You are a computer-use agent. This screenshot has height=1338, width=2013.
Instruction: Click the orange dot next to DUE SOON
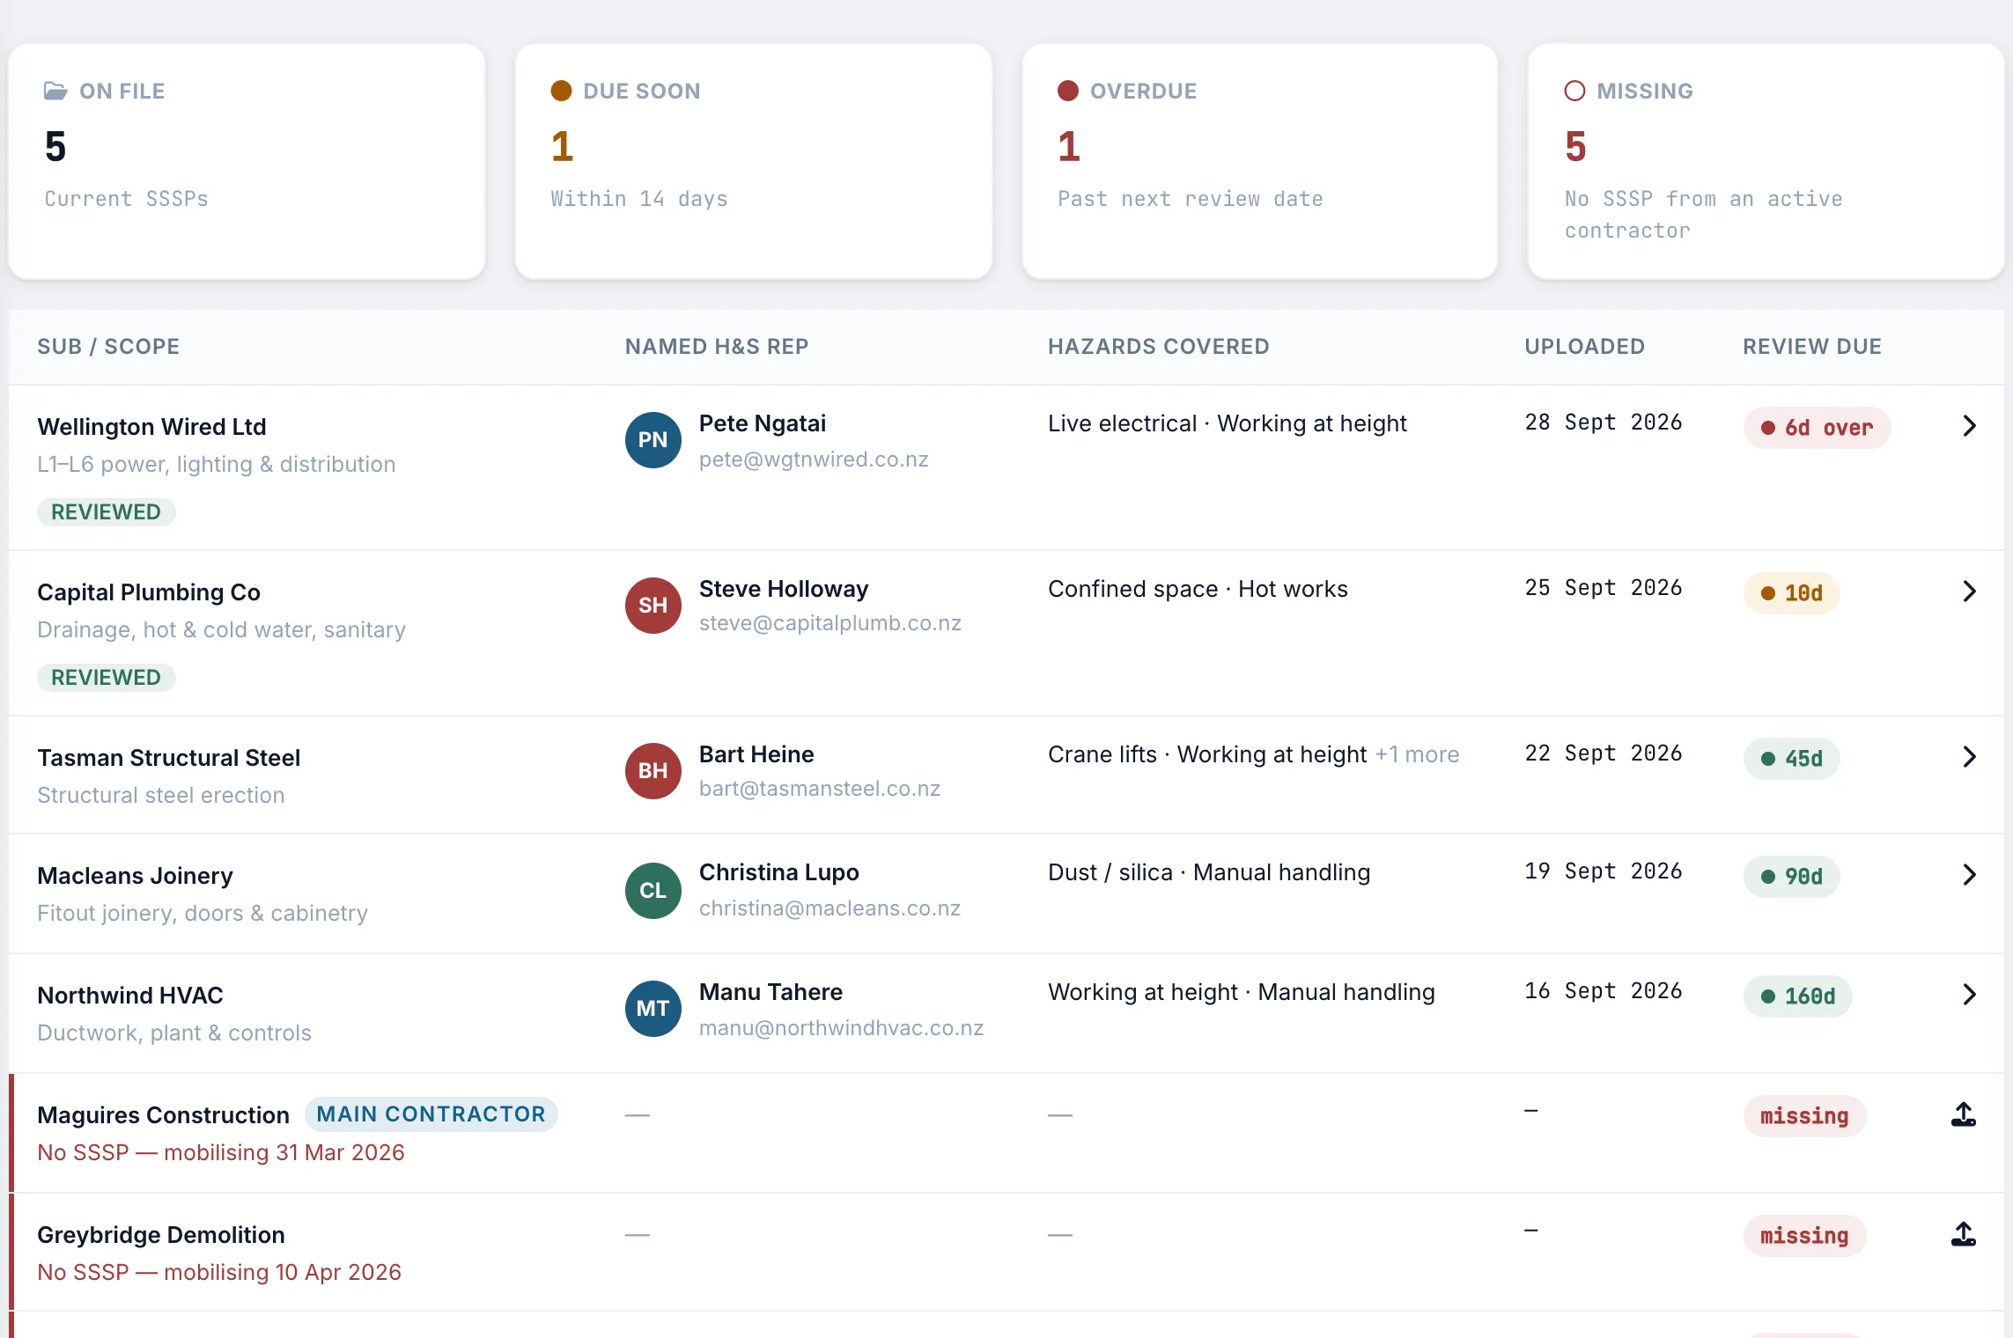(x=561, y=91)
